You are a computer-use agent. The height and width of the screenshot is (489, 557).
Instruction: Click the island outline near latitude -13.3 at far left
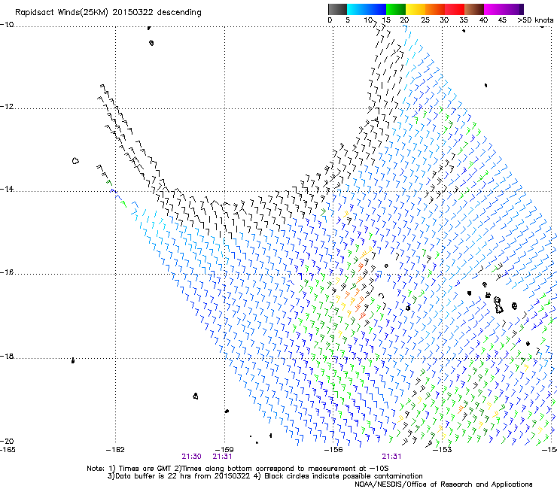(x=75, y=161)
